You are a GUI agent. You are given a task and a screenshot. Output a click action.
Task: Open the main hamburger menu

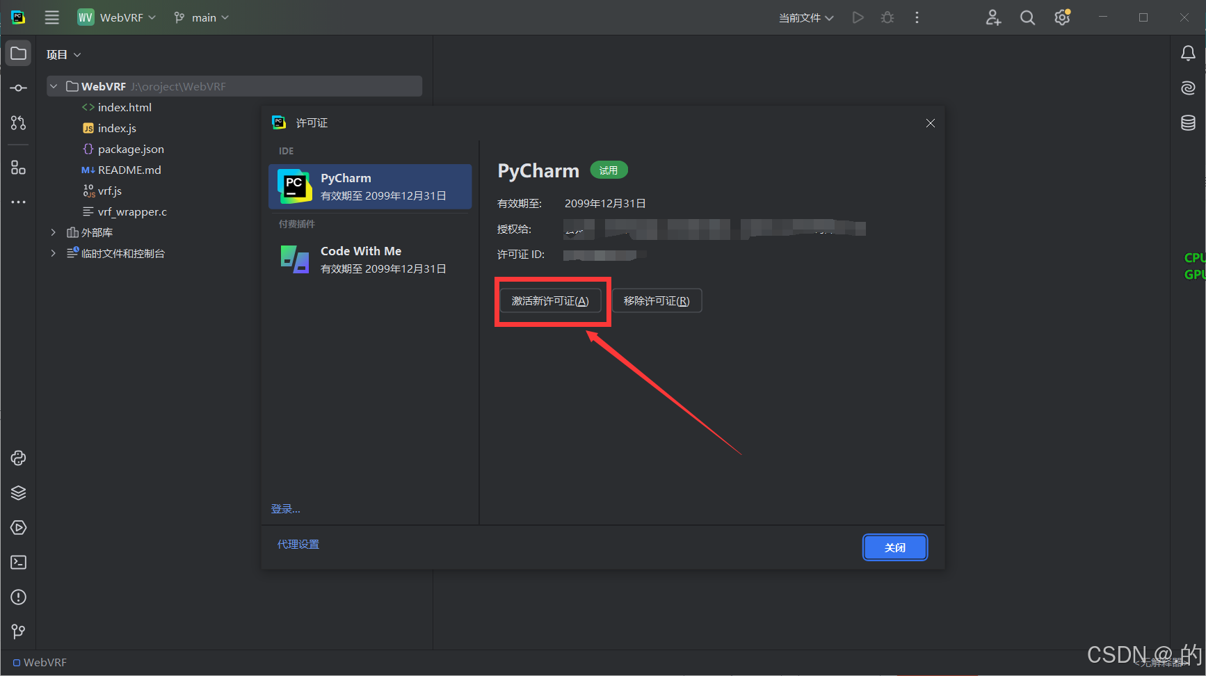(52, 17)
